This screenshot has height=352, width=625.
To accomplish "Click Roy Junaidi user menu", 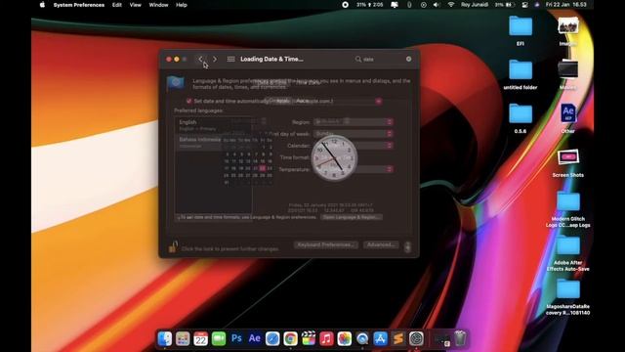I will tap(475, 5).
